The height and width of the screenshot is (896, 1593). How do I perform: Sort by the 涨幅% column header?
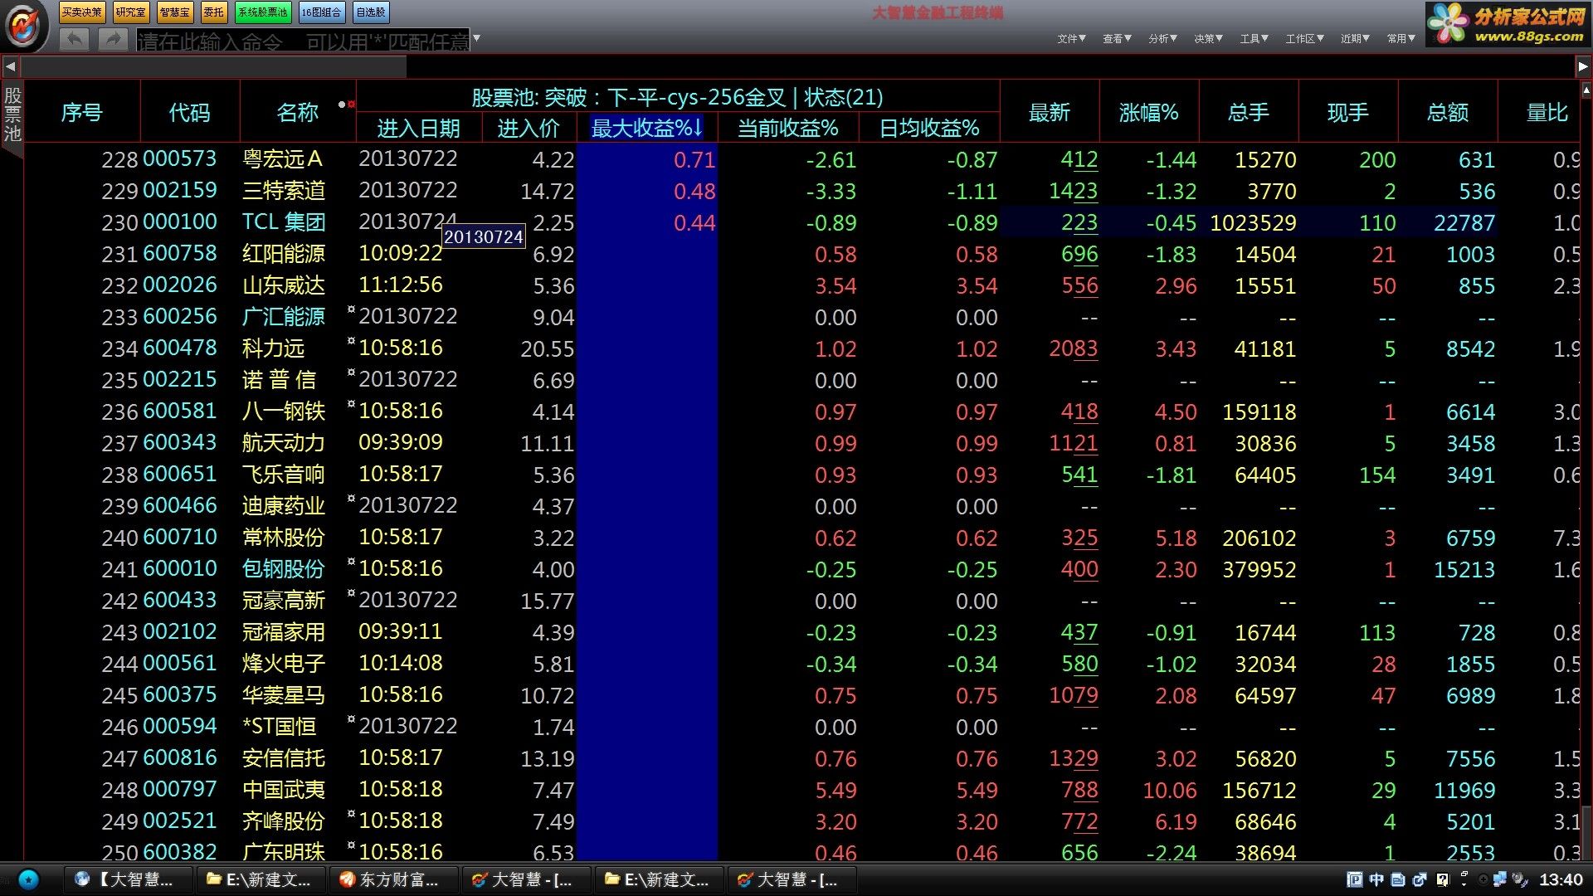click(x=1149, y=112)
